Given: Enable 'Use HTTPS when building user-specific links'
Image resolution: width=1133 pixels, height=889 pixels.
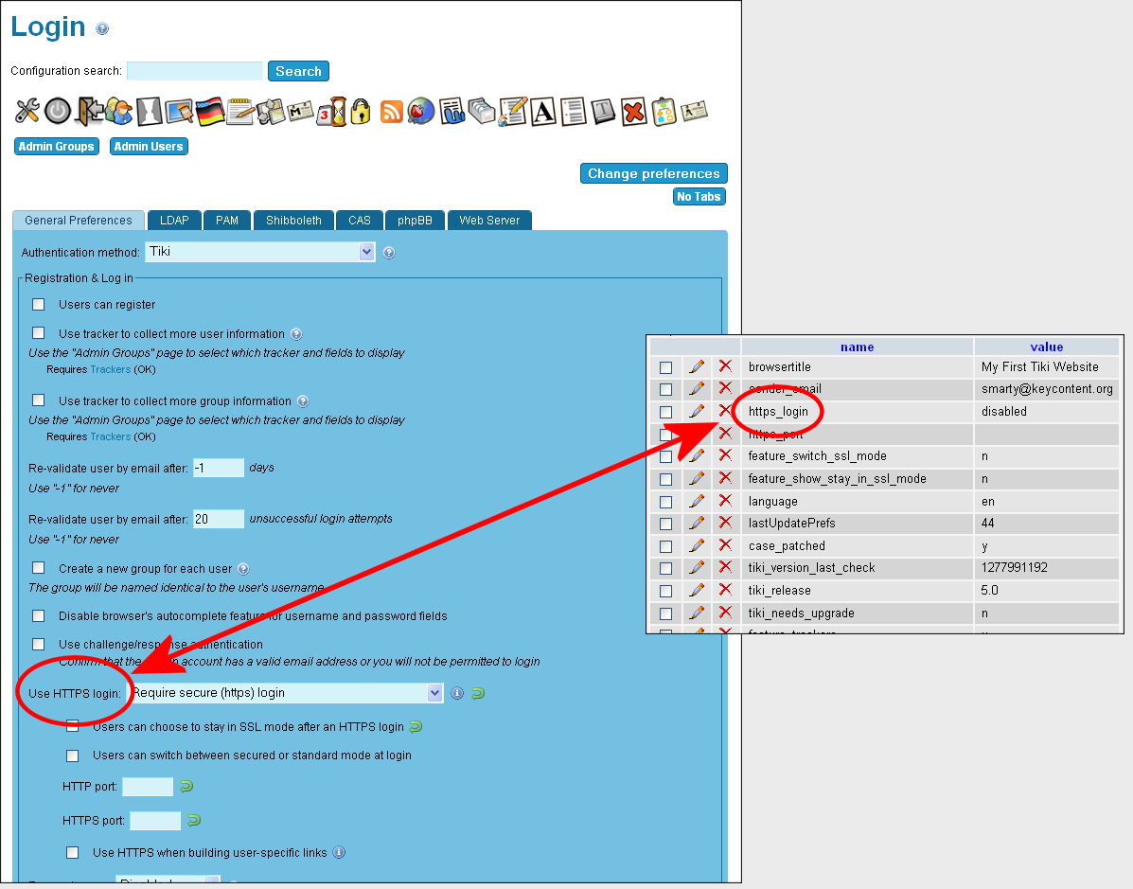Looking at the screenshot, I should tap(72, 853).
